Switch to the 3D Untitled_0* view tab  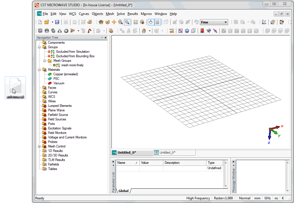132,153
